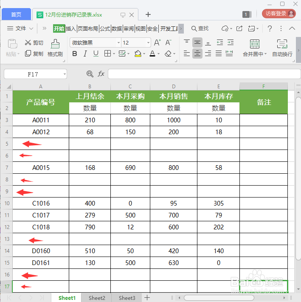This screenshot has height=302, width=301.
Task: Open a new document tab with plus
Action: 148,14
